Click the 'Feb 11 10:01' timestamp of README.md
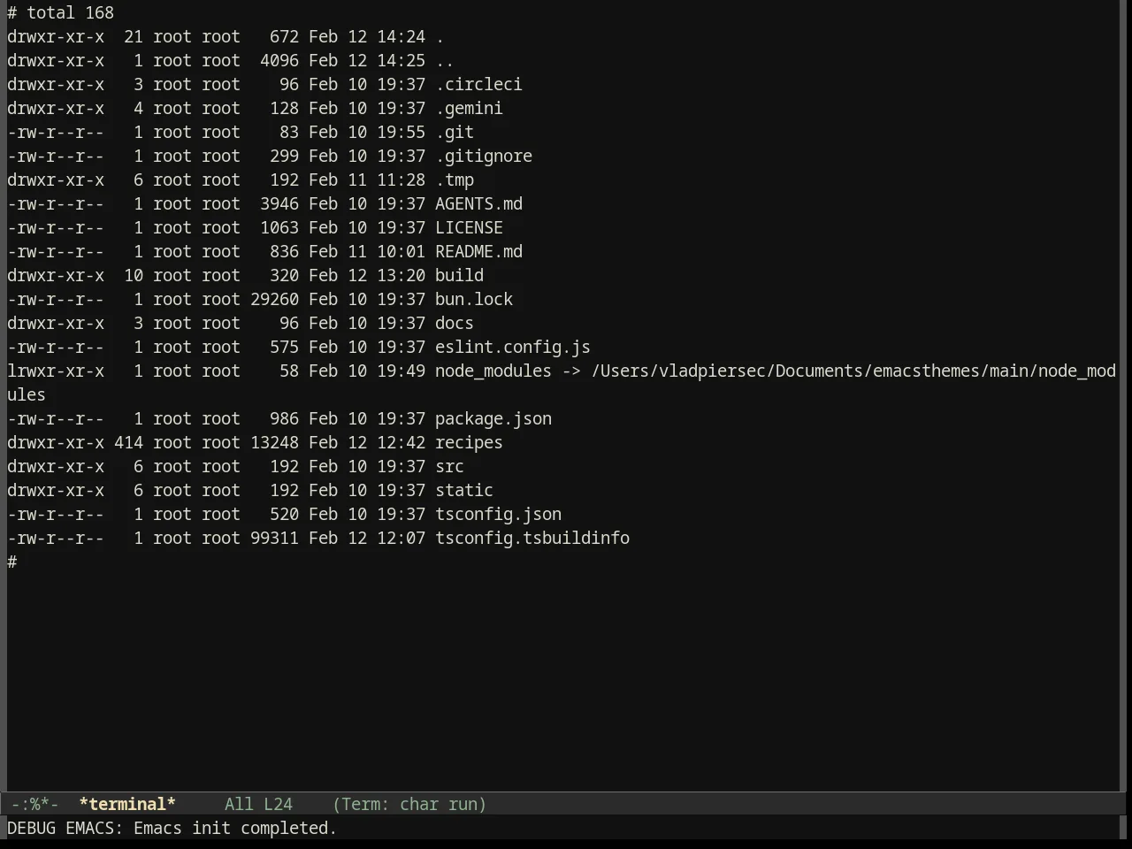Viewport: 1132px width, 849px height. point(367,251)
